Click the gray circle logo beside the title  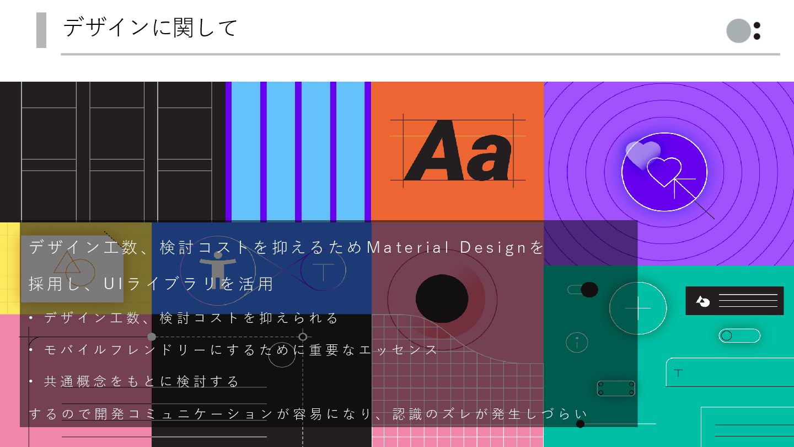(739, 30)
